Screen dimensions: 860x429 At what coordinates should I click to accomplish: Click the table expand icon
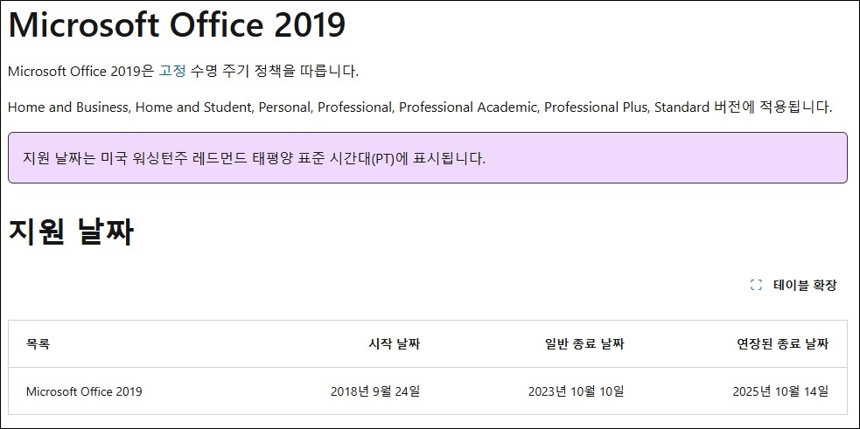pos(756,285)
